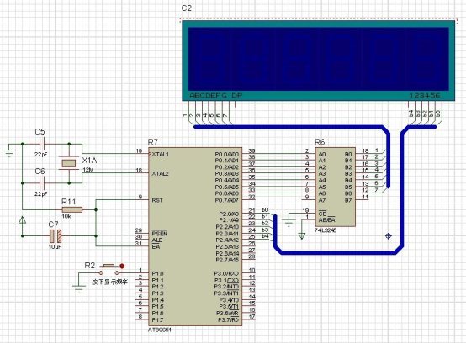Select the 74LS245 buffer chip R6

(x=336, y=187)
